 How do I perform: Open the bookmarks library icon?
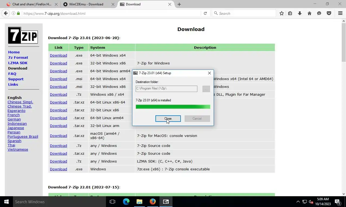290,13
